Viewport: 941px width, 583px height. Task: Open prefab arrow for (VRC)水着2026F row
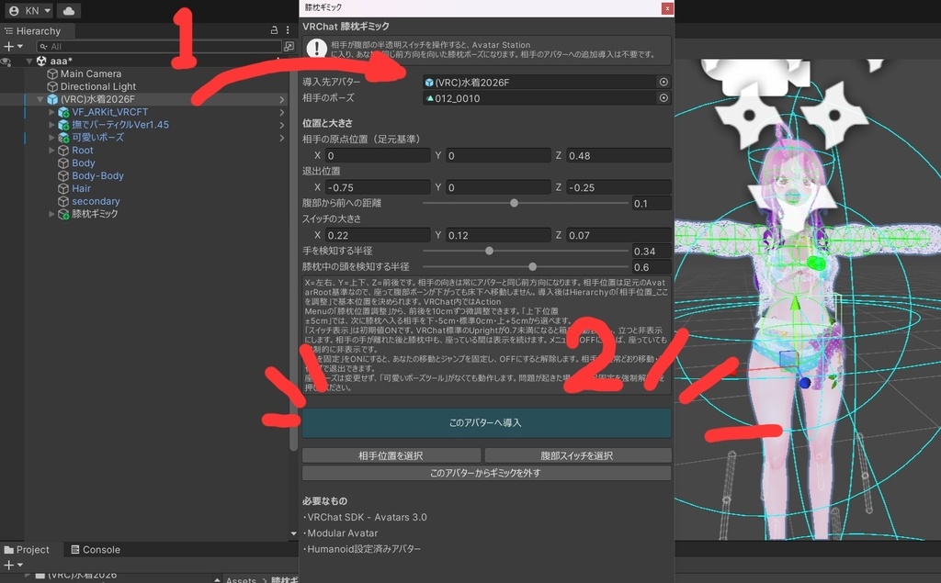281,99
